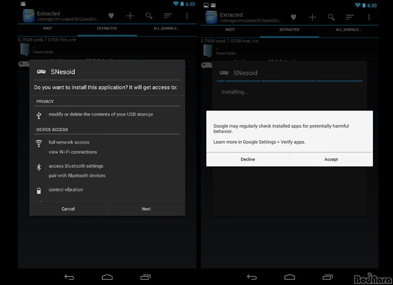Tap the plus add icon in left screen
393x285 pixels.
(x=130, y=16)
